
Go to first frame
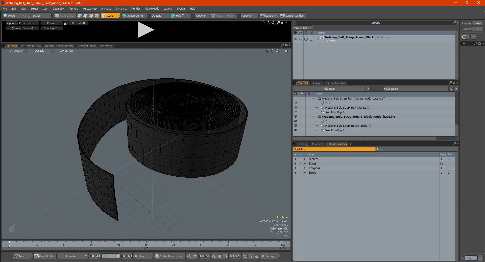[x=92, y=256]
